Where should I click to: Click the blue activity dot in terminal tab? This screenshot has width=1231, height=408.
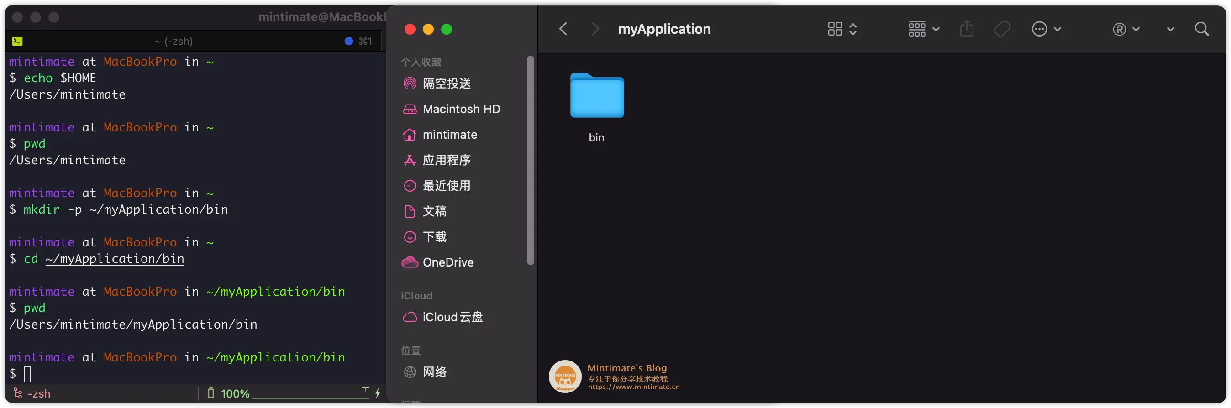click(x=348, y=41)
